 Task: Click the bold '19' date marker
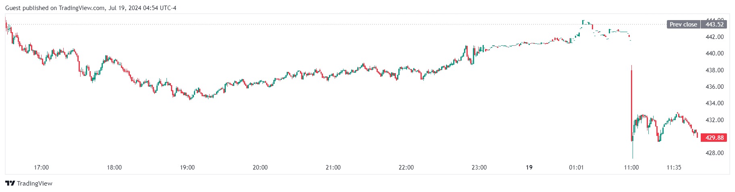click(529, 167)
